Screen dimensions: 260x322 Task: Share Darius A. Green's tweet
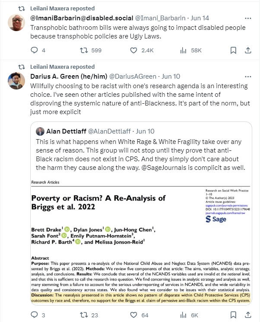[x=248, y=315]
